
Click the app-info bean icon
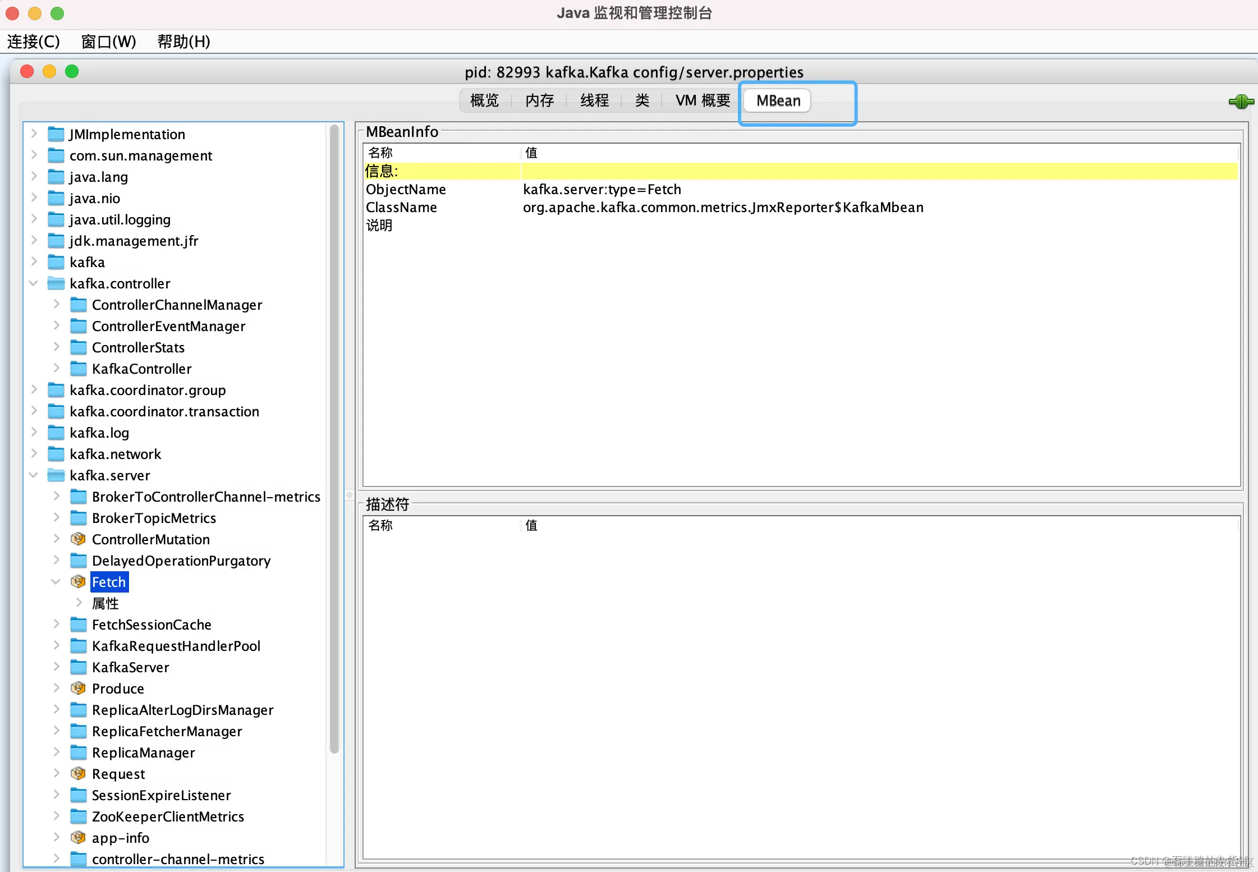point(78,838)
